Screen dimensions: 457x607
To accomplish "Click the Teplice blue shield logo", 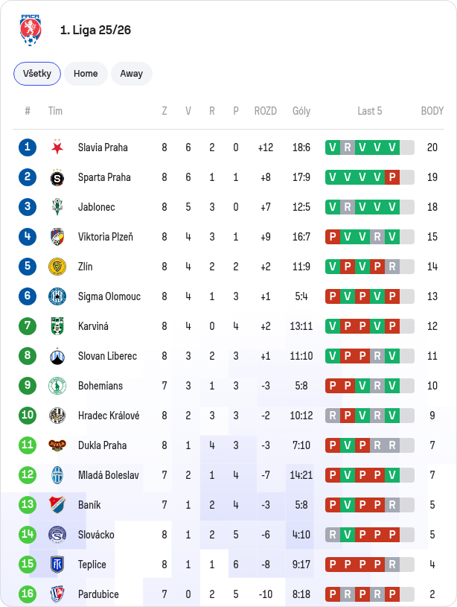I will coord(57,564).
